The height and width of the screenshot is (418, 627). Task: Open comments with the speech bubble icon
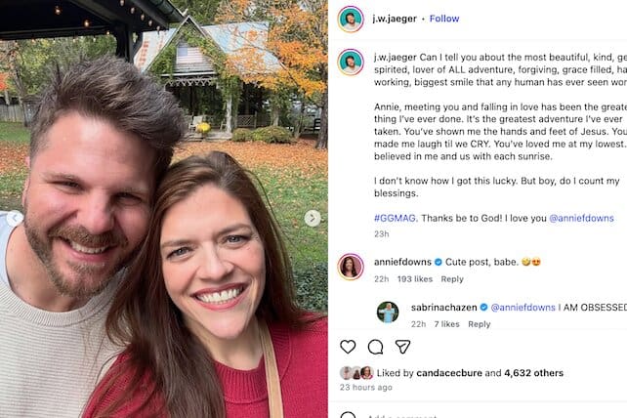point(375,347)
